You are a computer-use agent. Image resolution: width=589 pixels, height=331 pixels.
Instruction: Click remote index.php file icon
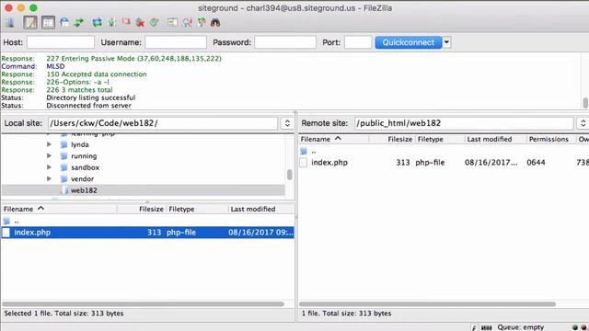304,163
